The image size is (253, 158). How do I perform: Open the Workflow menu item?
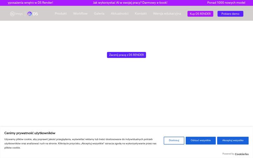(80, 14)
